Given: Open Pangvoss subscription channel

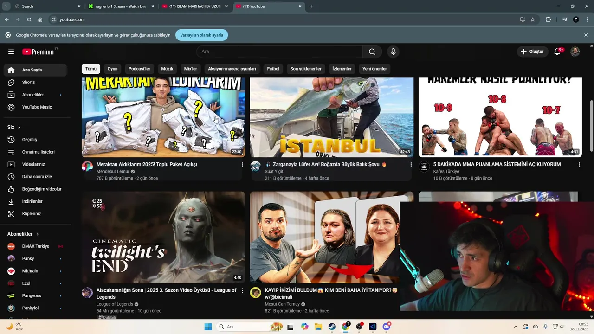Looking at the screenshot, I should (35, 295).
